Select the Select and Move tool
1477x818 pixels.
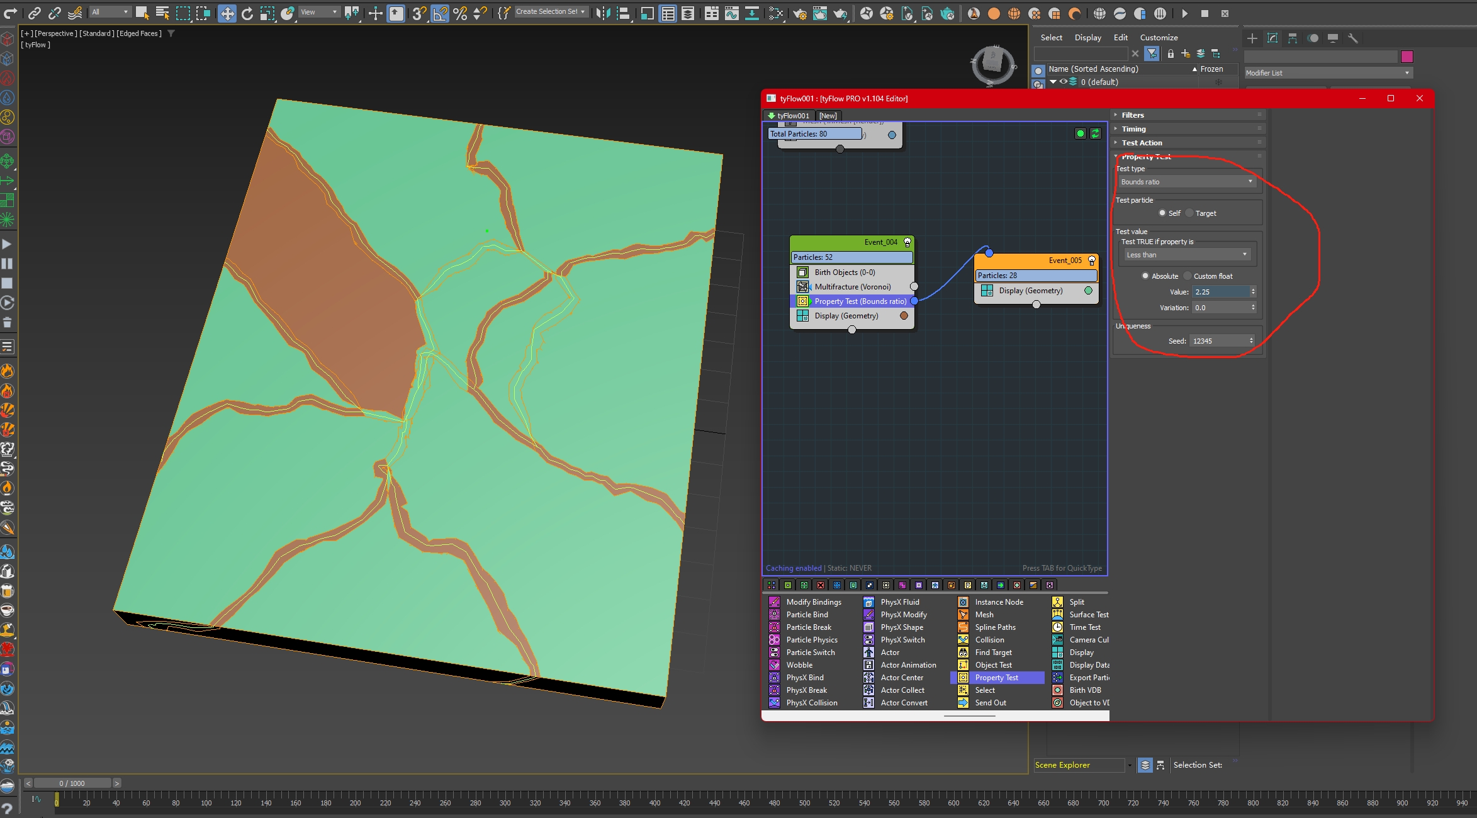click(x=227, y=13)
